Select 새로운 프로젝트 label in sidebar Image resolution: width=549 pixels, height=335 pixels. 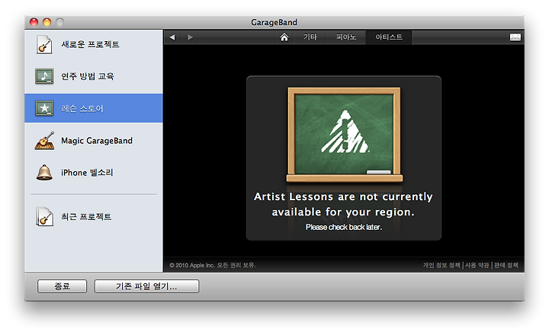(x=90, y=44)
